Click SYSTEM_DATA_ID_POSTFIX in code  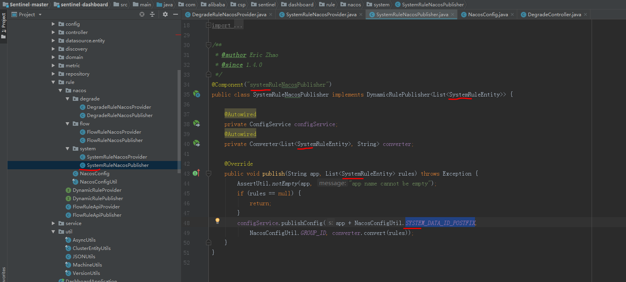(x=441, y=223)
